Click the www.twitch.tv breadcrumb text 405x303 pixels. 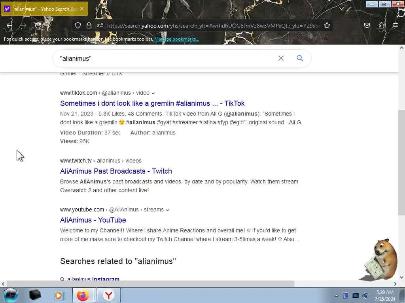click(x=76, y=161)
